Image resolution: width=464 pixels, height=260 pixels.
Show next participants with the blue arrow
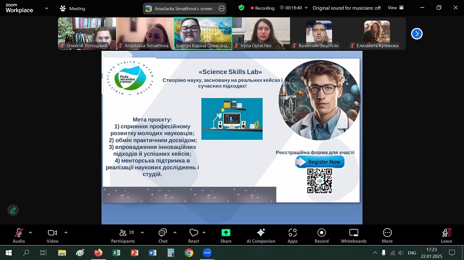pyautogui.click(x=417, y=33)
